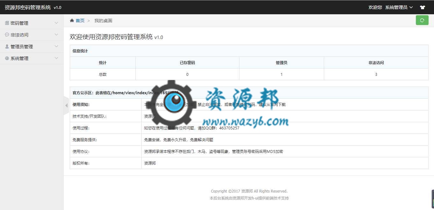Expand the 管理员管理 chevron
This screenshot has height=210, width=434.
pyautogui.click(x=56, y=47)
